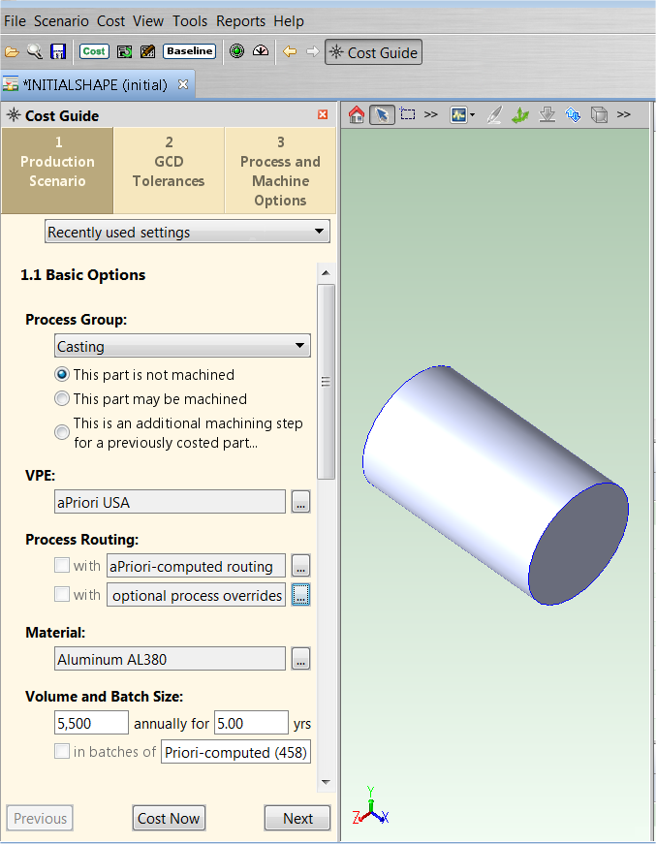Select the arrow pointer tool in viewer

382,115
